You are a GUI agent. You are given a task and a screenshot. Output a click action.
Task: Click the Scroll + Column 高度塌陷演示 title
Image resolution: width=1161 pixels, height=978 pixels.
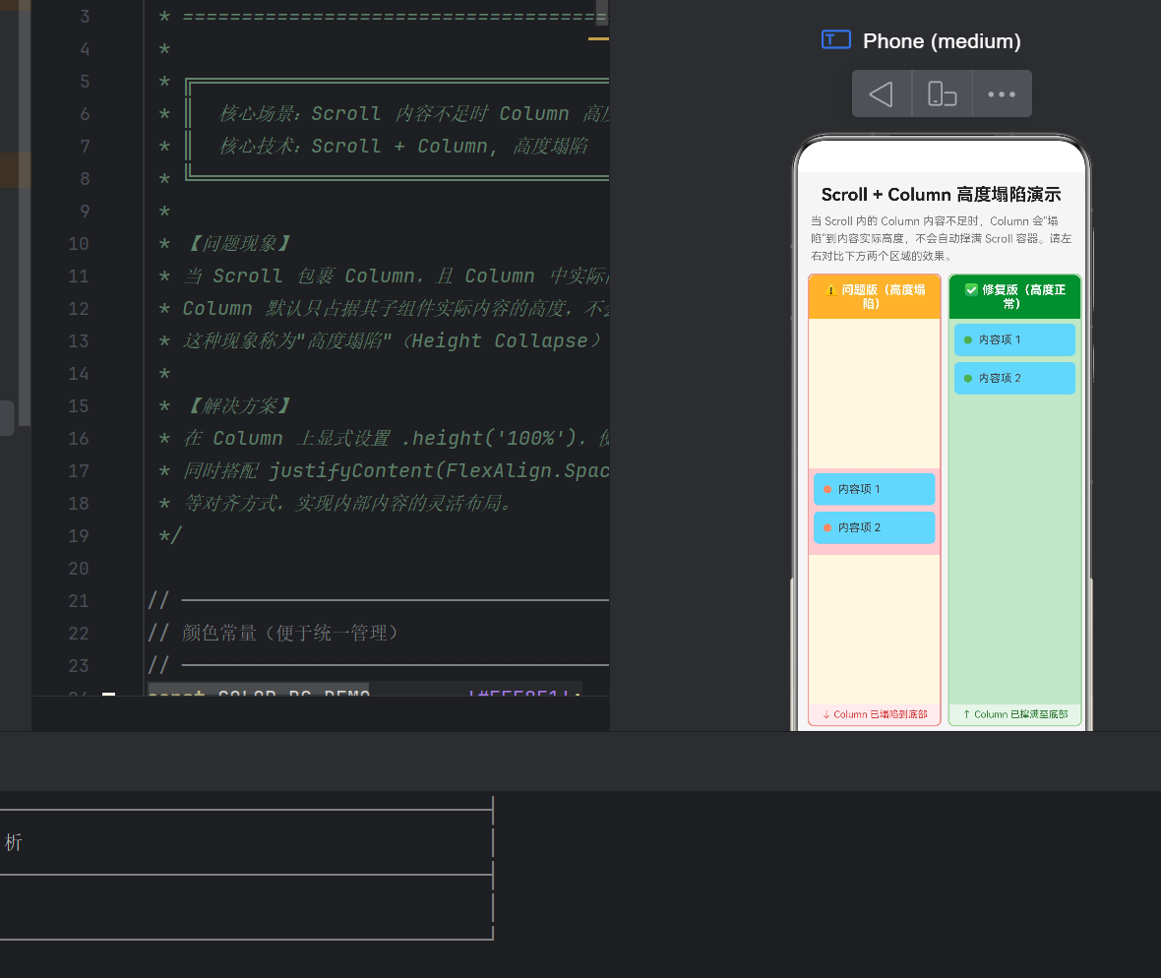click(x=941, y=195)
